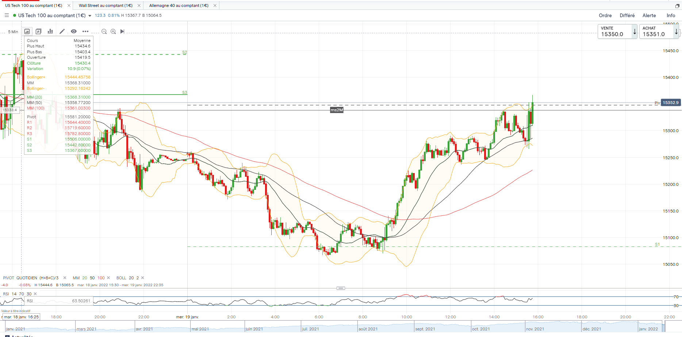Toggle the data window icon in chart toolbar

click(27, 31)
